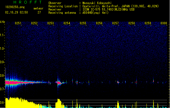Click the strong echo burst before 0254

pyautogui.click(x=59, y=83)
